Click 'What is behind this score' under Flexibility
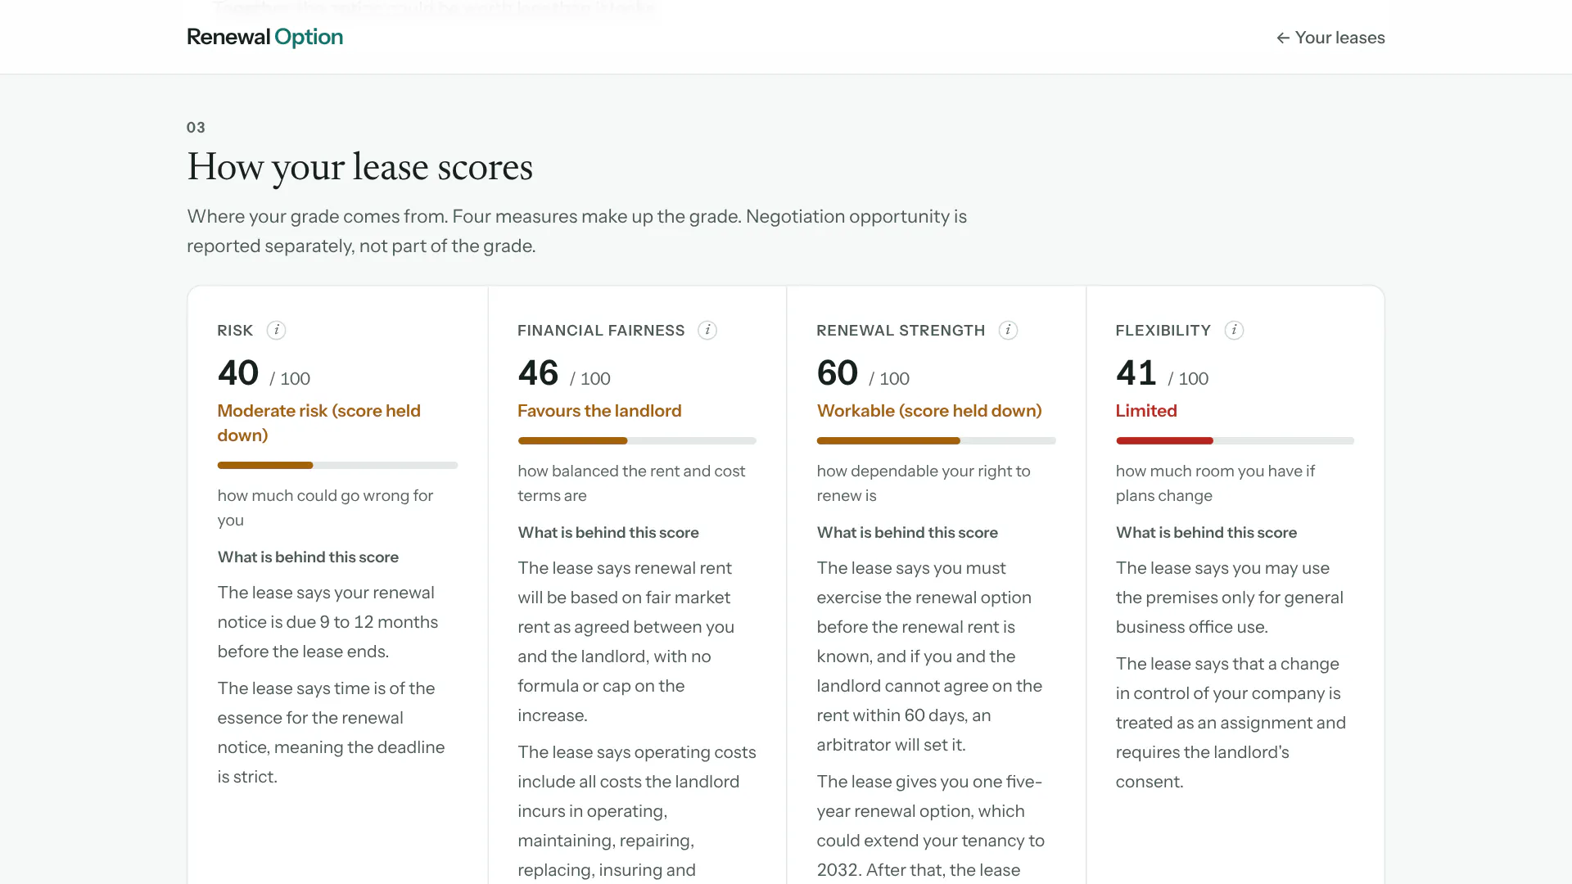This screenshot has height=884, width=1572. coord(1206,532)
